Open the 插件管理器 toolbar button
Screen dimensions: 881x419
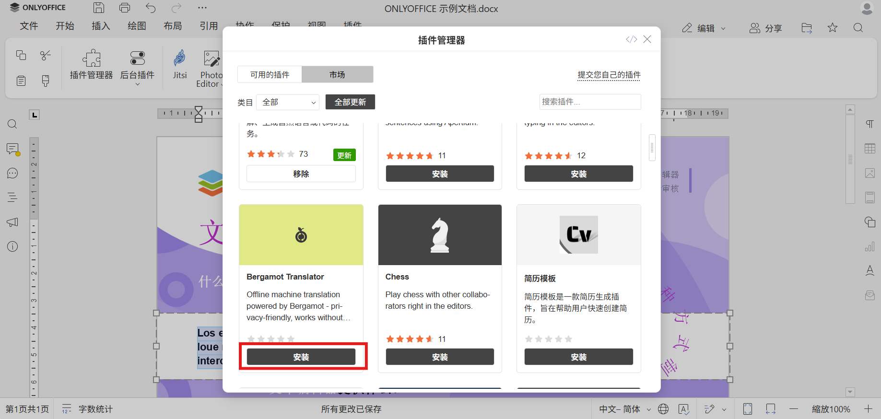click(x=91, y=65)
